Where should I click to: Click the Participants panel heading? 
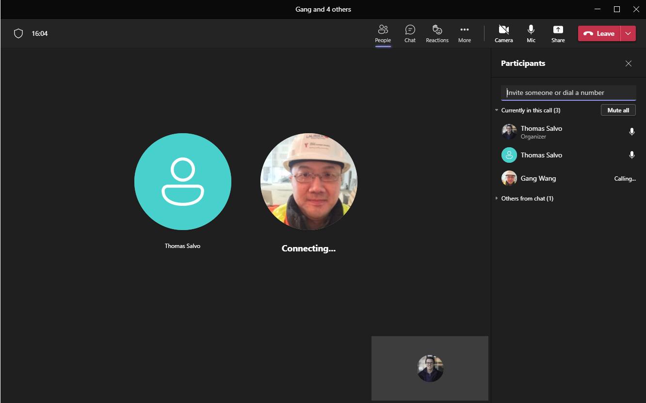(x=523, y=63)
